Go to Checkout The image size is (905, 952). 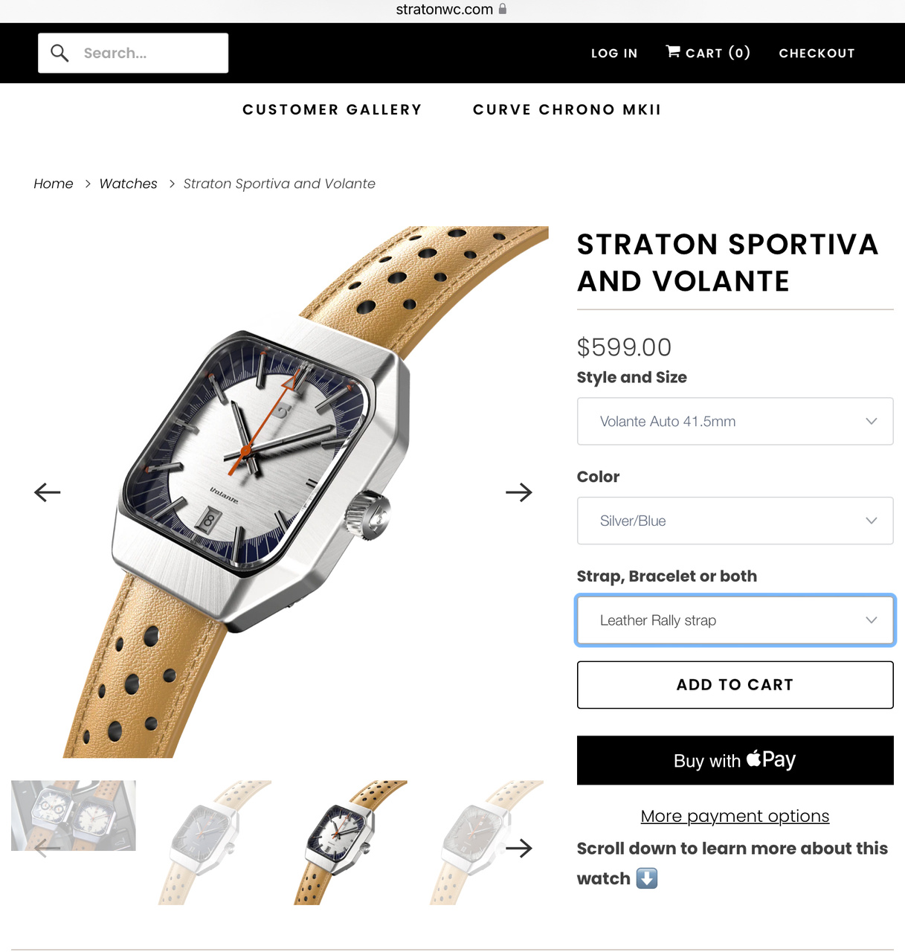coord(817,53)
